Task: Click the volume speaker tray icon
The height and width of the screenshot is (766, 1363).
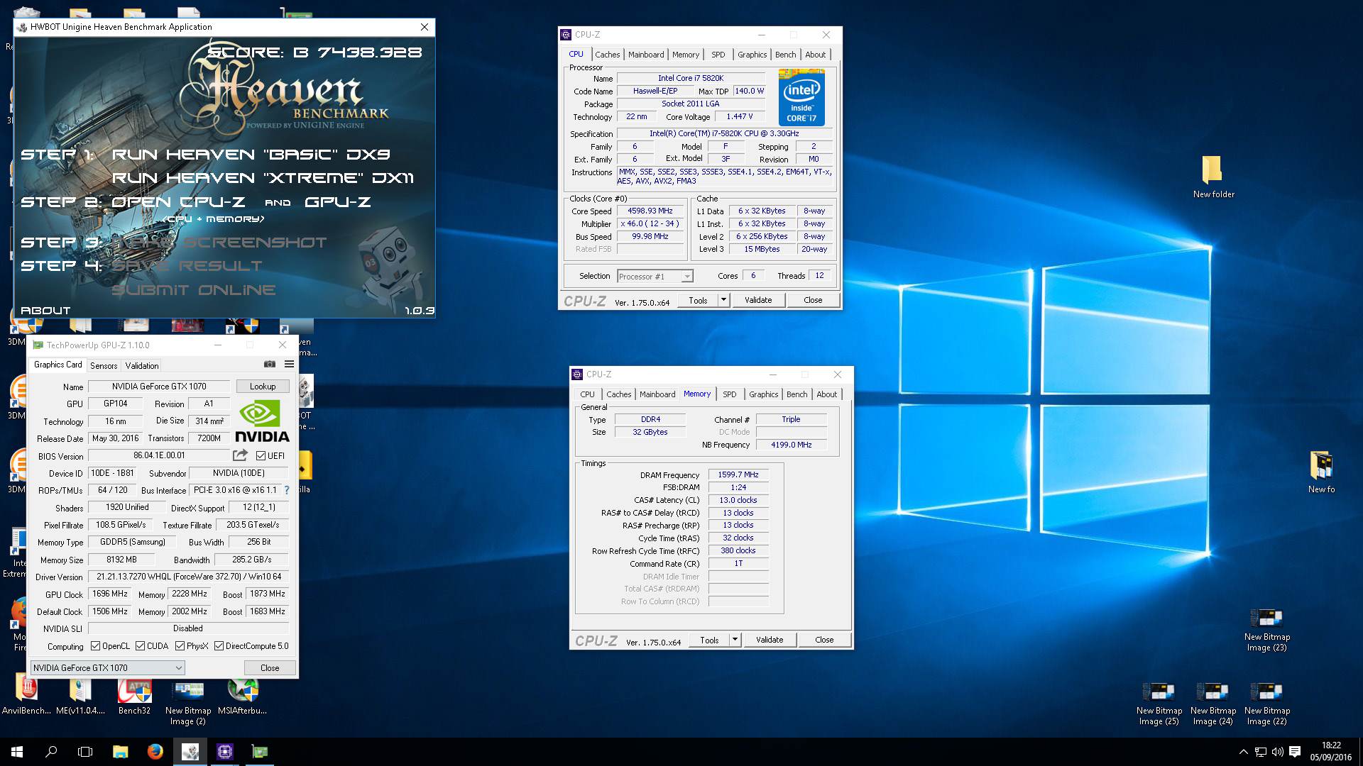Action: pos(1277,752)
